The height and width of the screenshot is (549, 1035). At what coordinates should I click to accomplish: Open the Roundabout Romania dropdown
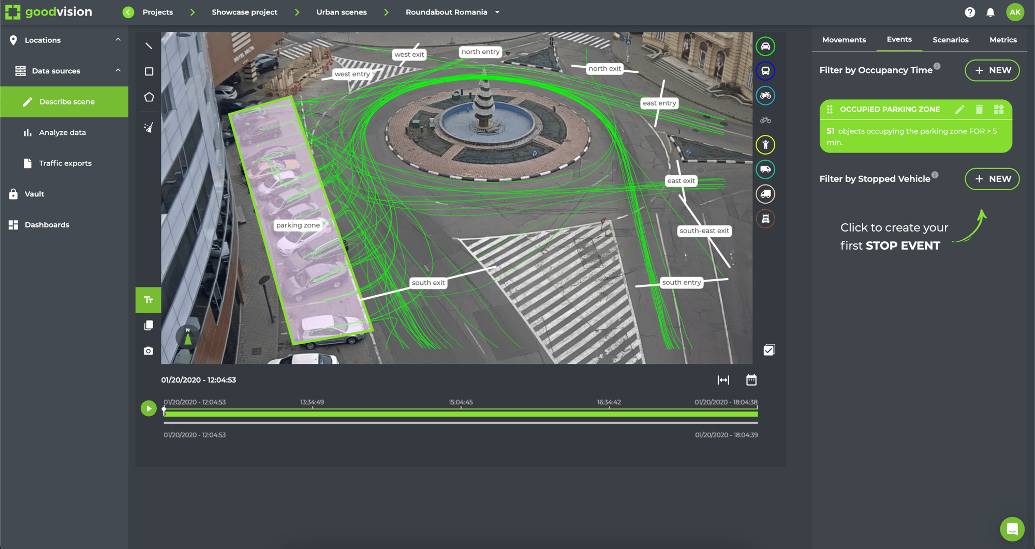(497, 12)
